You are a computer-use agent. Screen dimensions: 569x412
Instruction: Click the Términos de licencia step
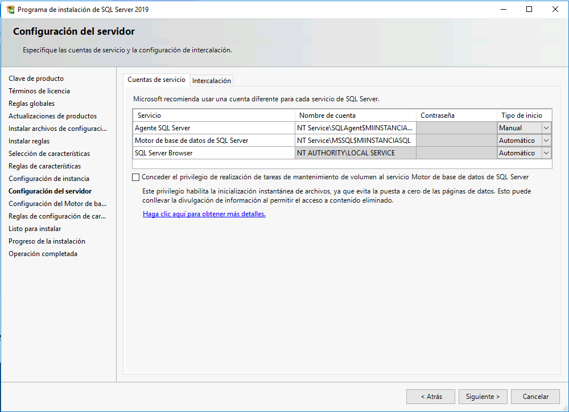pos(39,90)
